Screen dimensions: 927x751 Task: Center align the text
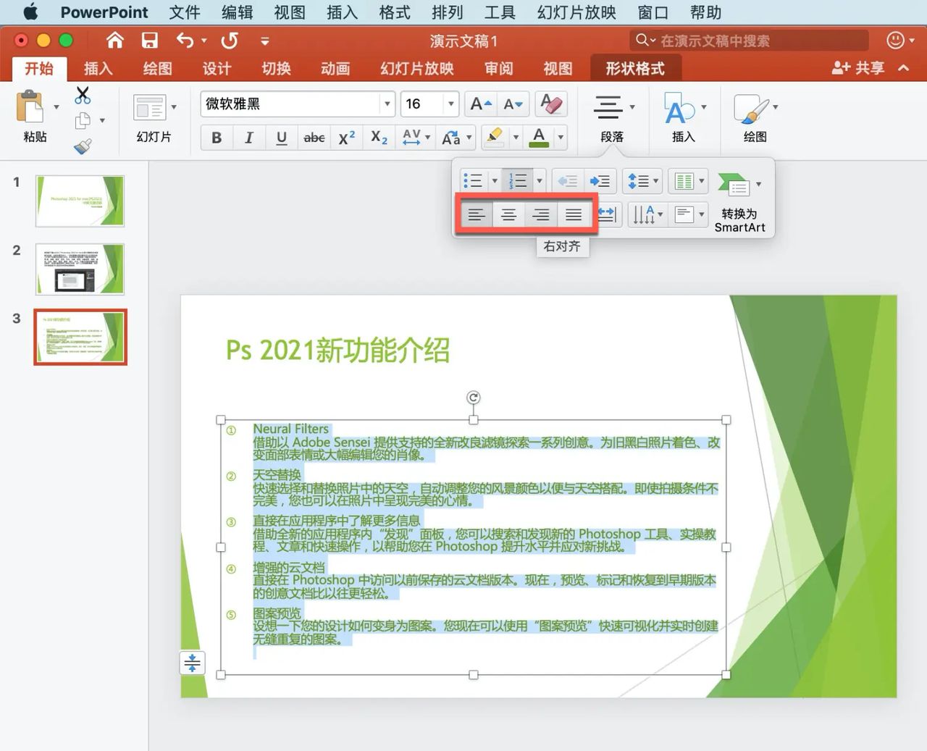point(508,214)
